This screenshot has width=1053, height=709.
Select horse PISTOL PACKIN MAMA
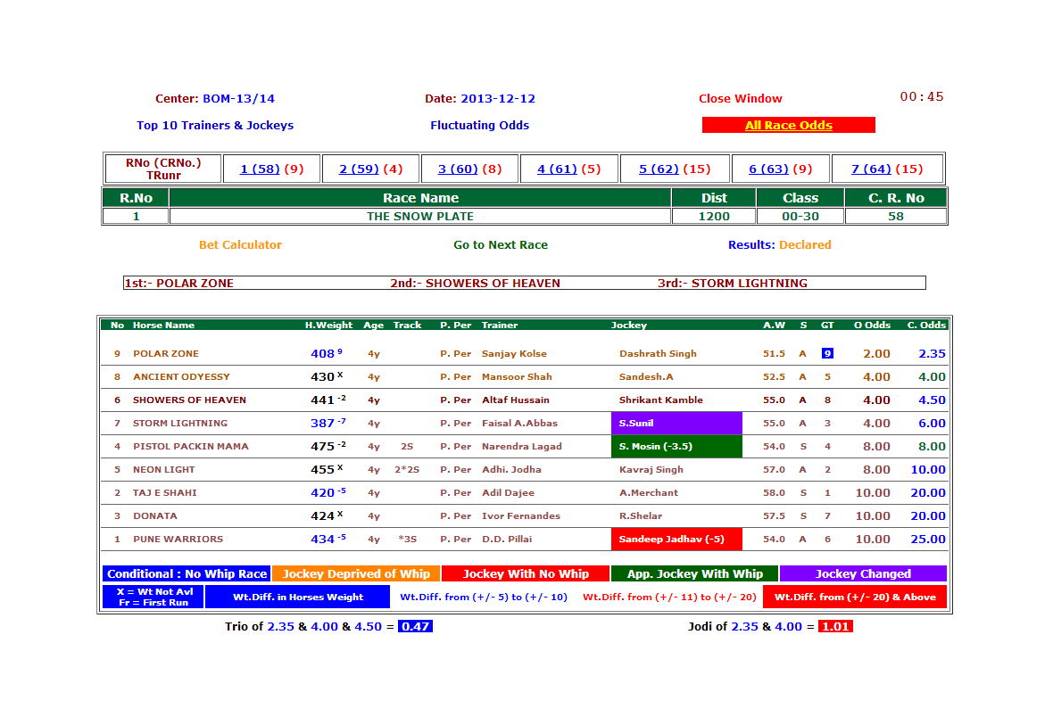[191, 447]
